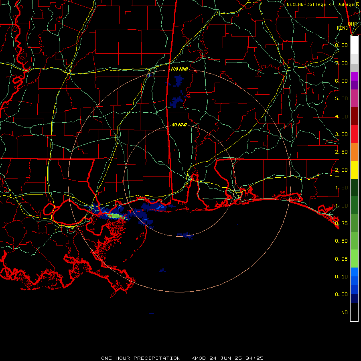The height and width of the screenshot is (361, 361).
Task: Click the 3.00 legend value
Action: (341, 134)
